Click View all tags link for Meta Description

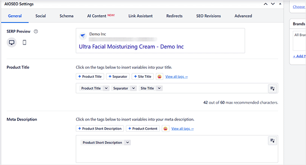tap(182, 129)
